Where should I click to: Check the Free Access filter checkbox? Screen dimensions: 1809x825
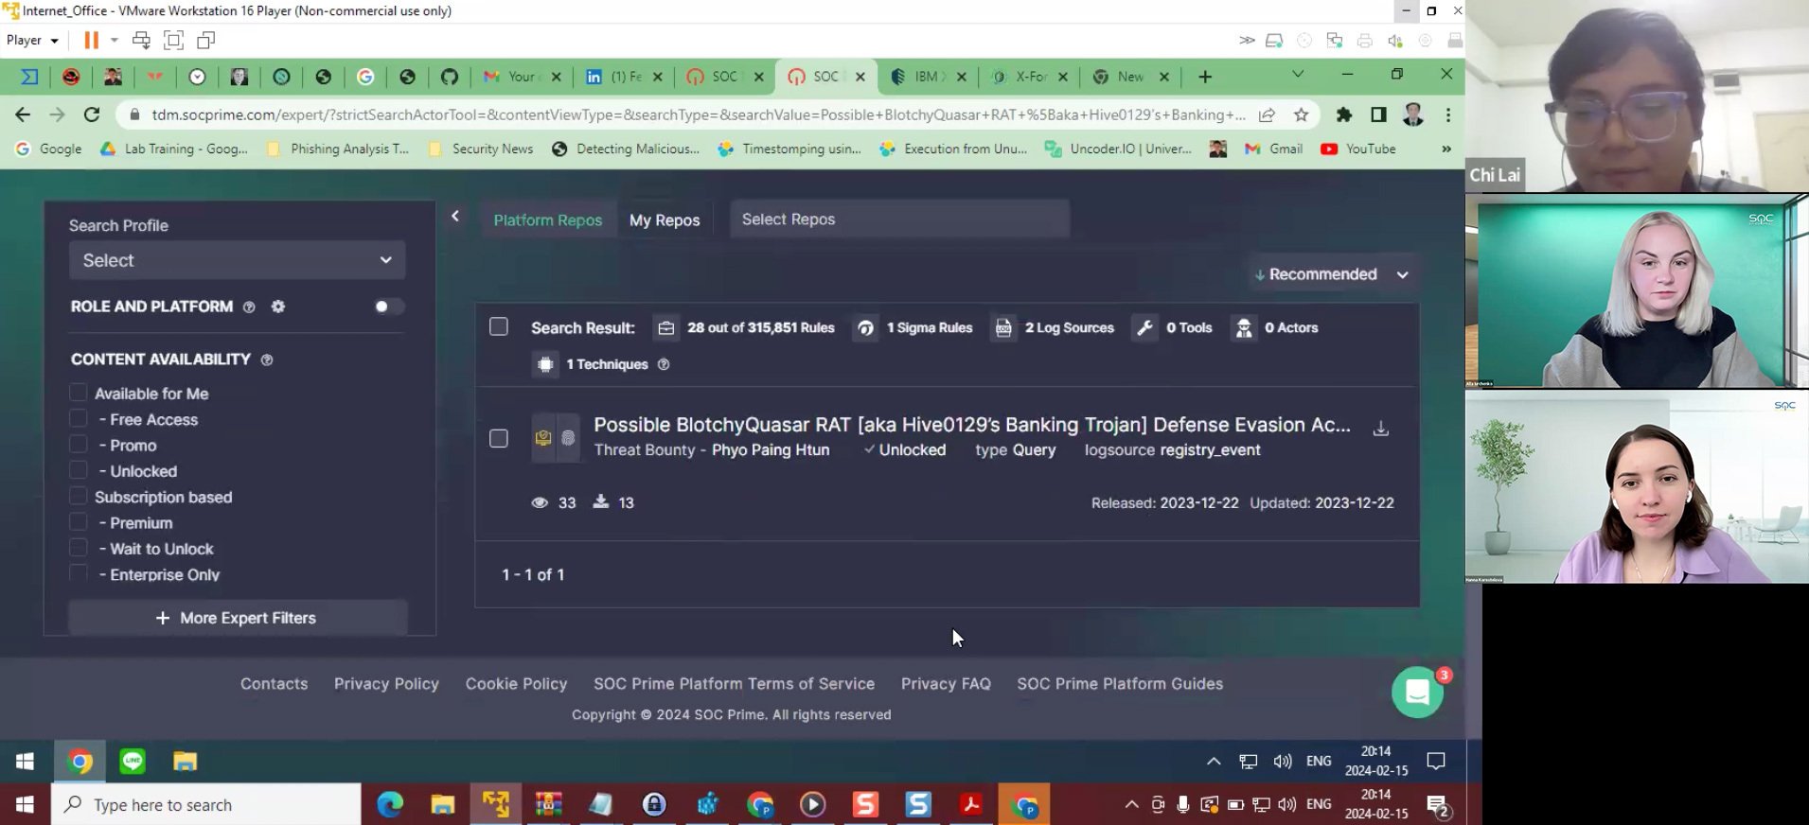[x=79, y=419]
